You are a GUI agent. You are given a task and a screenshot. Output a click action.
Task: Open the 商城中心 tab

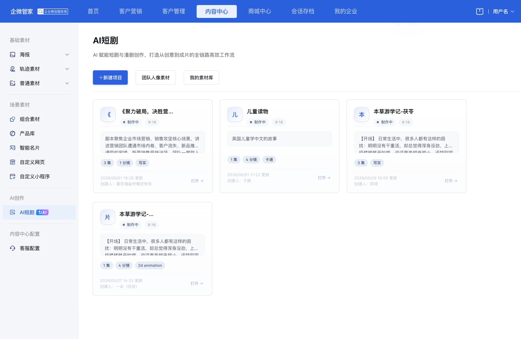260,11
